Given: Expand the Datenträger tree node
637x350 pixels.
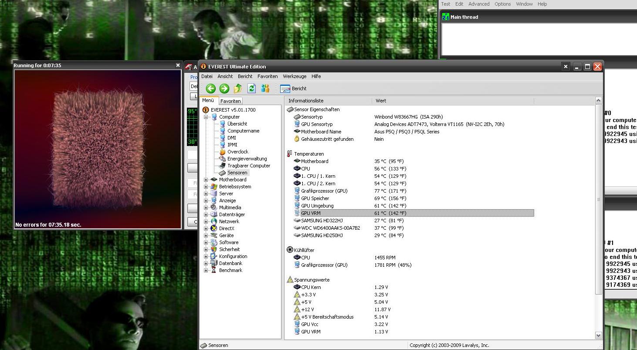Looking at the screenshot, I should coord(206,214).
